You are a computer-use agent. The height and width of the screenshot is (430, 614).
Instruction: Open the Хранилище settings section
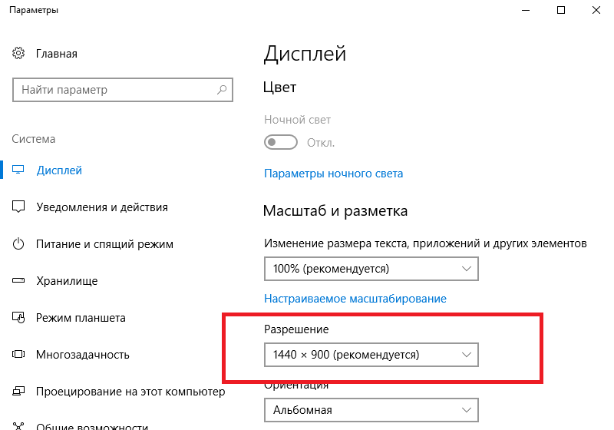[x=67, y=281]
